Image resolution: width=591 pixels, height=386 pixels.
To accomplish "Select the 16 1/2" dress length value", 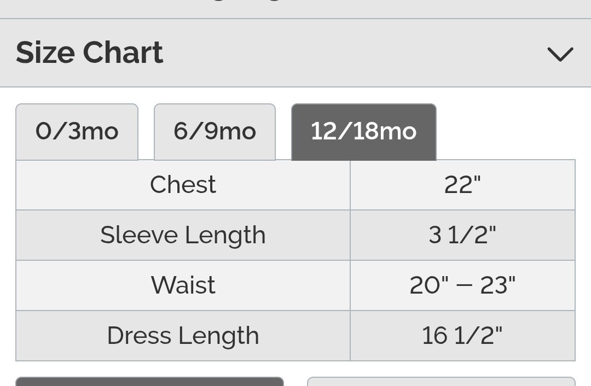I will click(x=462, y=336).
